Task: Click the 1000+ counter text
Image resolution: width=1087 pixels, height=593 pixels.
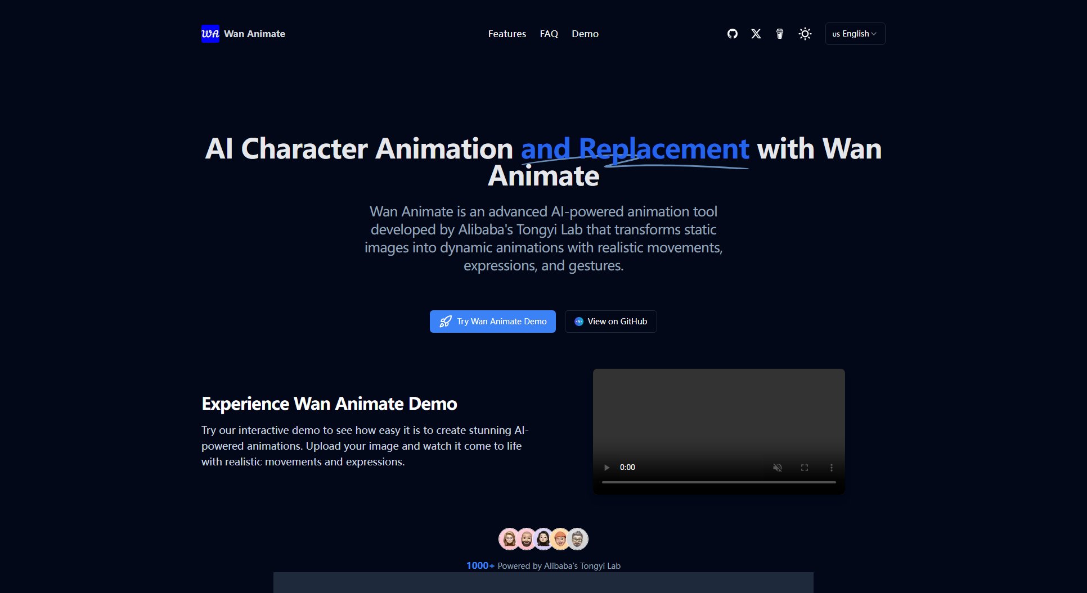Action: coord(480,565)
